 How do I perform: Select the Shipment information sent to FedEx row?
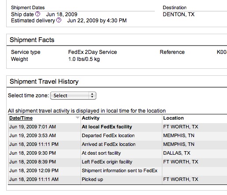[117, 170]
